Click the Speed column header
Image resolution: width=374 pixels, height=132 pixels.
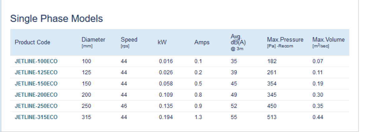pyautogui.click(x=129, y=40)
